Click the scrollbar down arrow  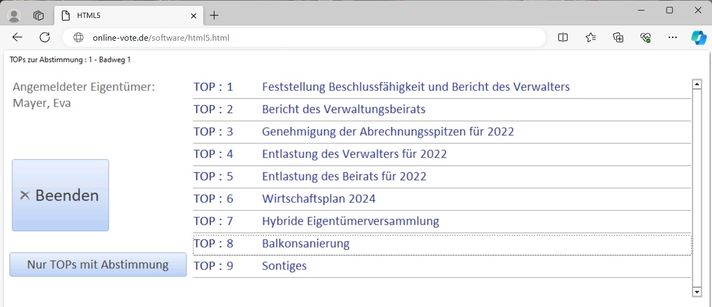(697, 292)
